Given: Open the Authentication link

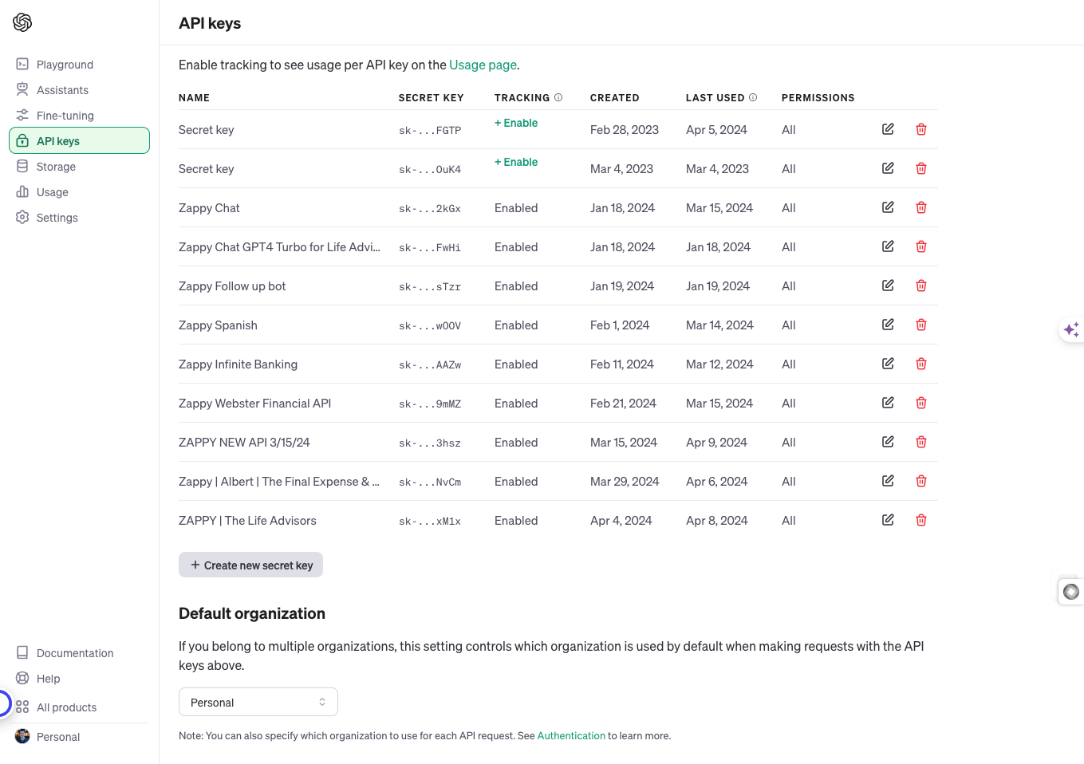Looking at the screenshot, I should click(x=571, y=735).
